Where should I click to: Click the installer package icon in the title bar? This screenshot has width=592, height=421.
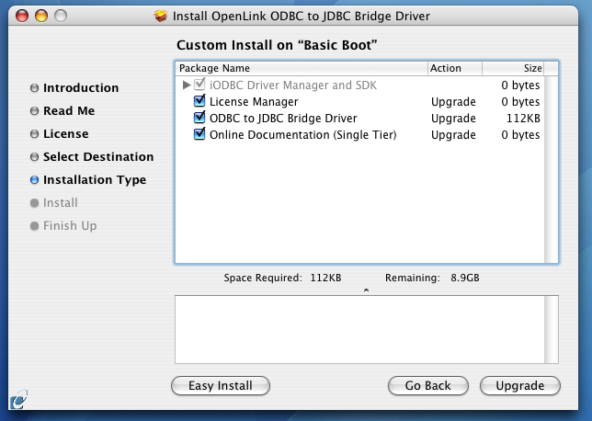click(x=161, y=16)
